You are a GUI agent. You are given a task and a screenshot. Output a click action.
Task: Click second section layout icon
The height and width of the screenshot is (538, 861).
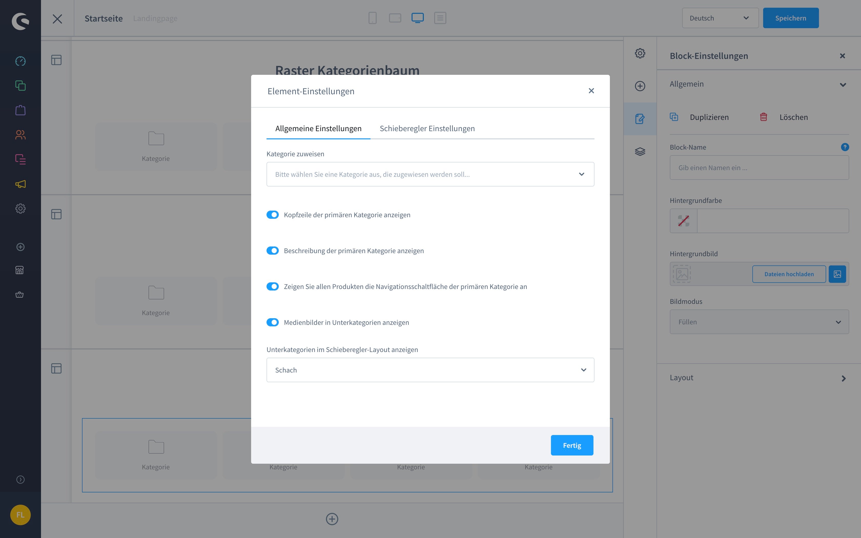pyautogui.click(x=56, y=214)
